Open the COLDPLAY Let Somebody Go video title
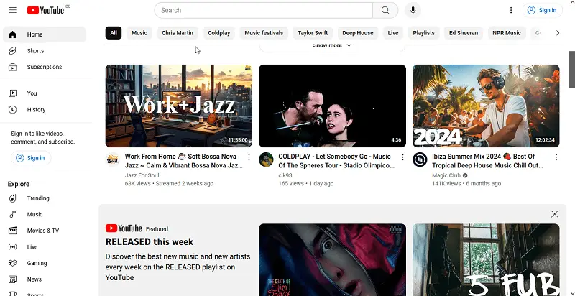Screen dimensions: 575x296 pyautogui.click(x=336, y=161)
